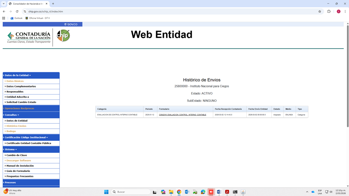Open the tab search dropdown arrow
349x196 pixels.
coord(3,3)
